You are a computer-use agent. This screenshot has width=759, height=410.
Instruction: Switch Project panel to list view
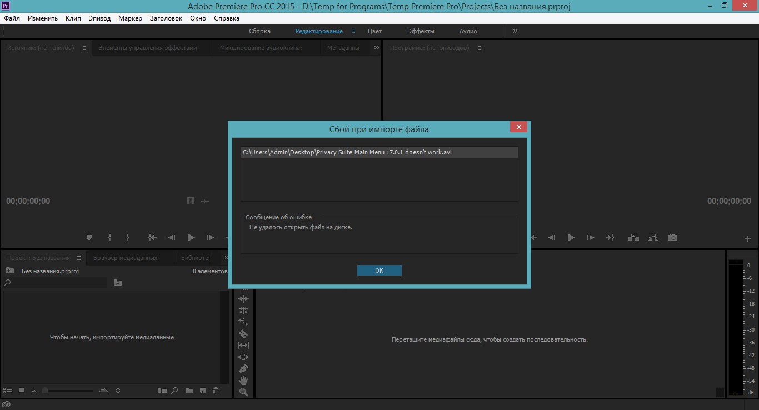pos(8,391)
